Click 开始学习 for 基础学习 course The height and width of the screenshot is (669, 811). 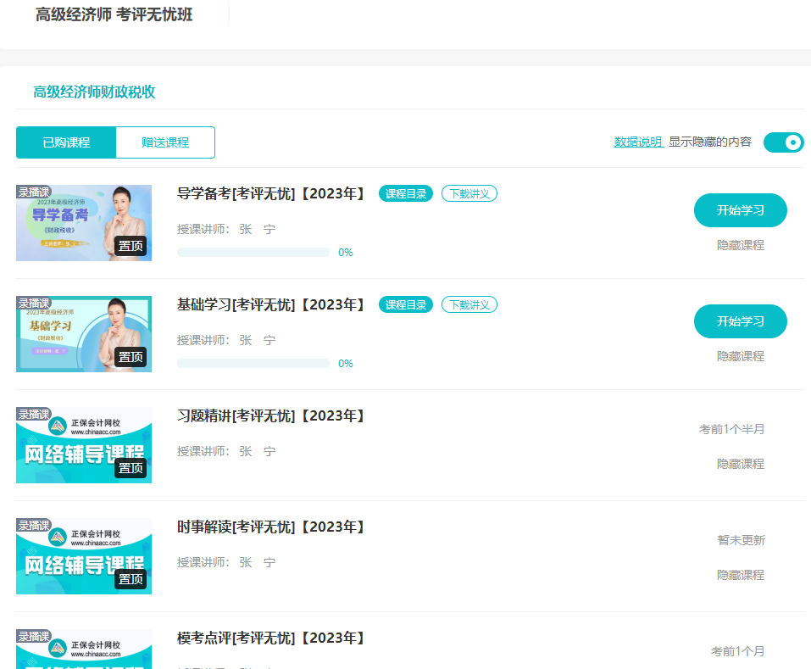(740, 321)
